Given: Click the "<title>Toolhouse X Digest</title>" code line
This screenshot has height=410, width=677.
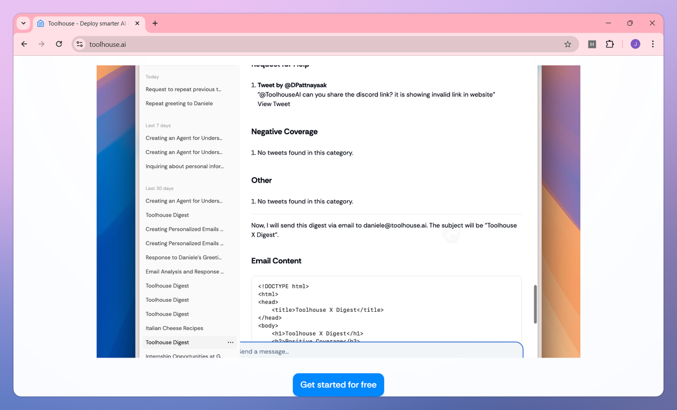Looking at the screenshot, I should [327, 310].
